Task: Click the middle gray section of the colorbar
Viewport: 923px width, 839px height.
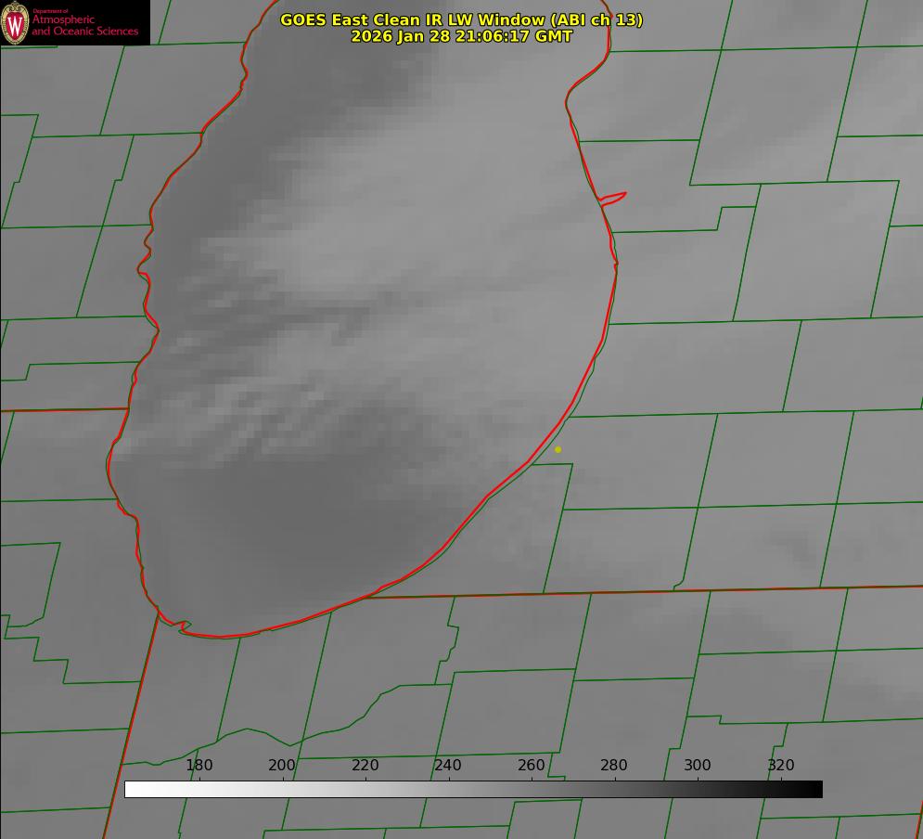Action: click(473, 790)
